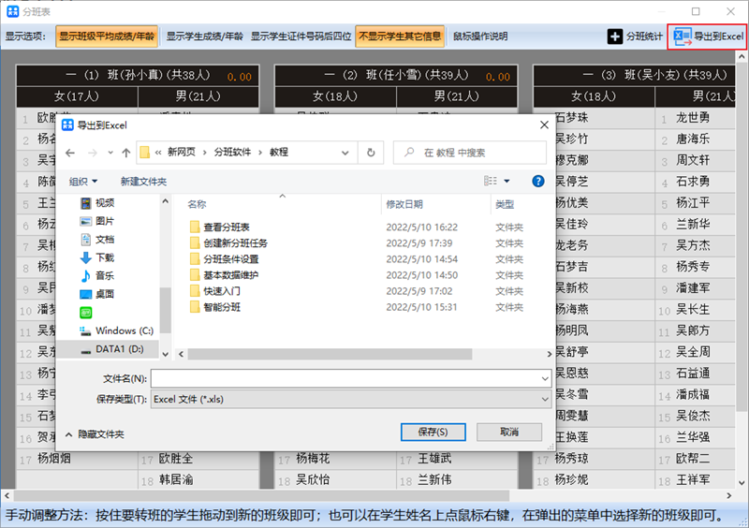Click 教程 in the breadcrumb path
This screenshot has width=749, height=528.
[x=279, y=153]
